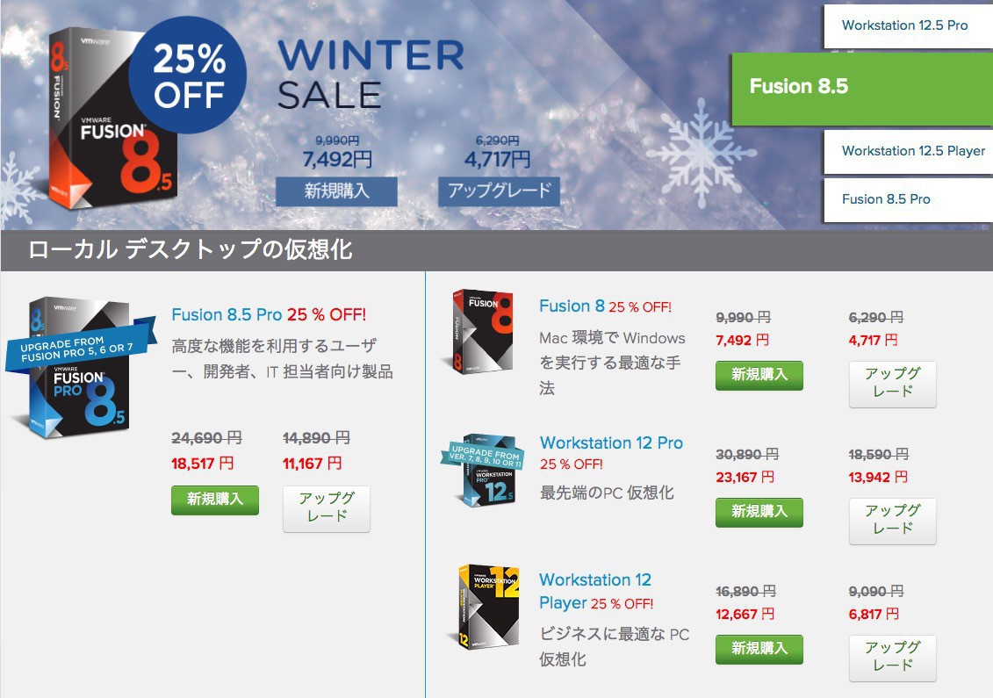The width and height of the screenshot is (993, 698).
Task: Click アップグレード button for Fusion 8.5 Pro
Action: point(326,508)
